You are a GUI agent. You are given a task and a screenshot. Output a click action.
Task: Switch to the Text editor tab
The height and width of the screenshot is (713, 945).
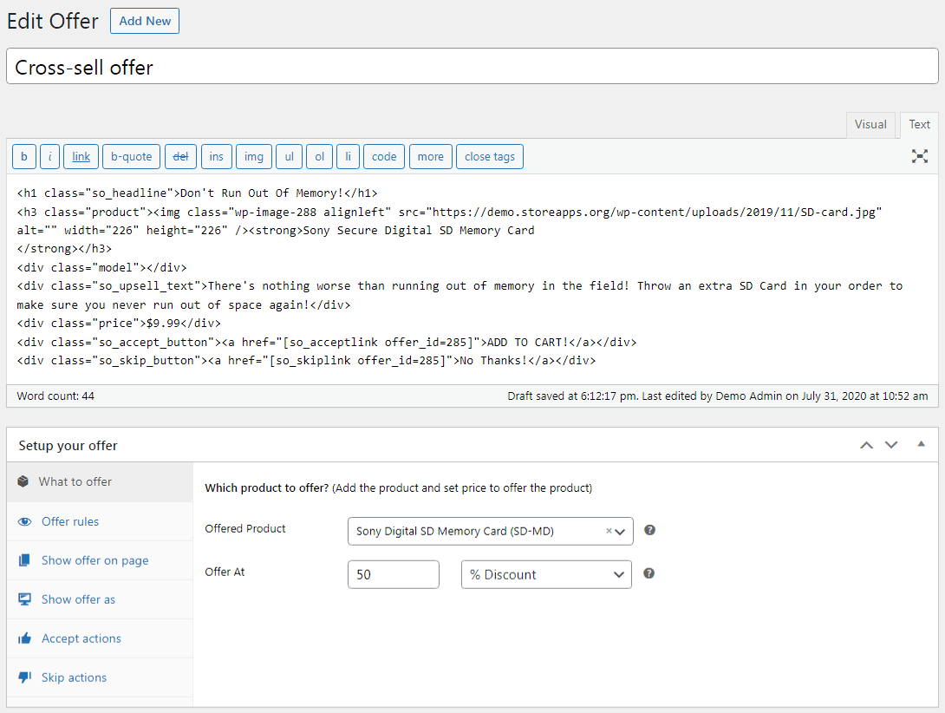919,125
